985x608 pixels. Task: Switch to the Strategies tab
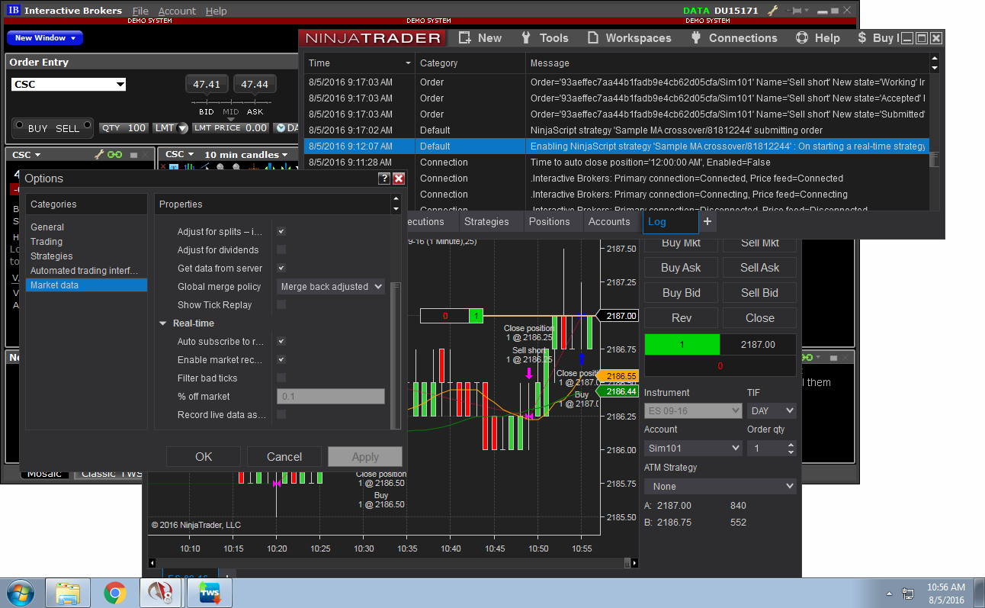pyautogui.click(x=486, y=221)
